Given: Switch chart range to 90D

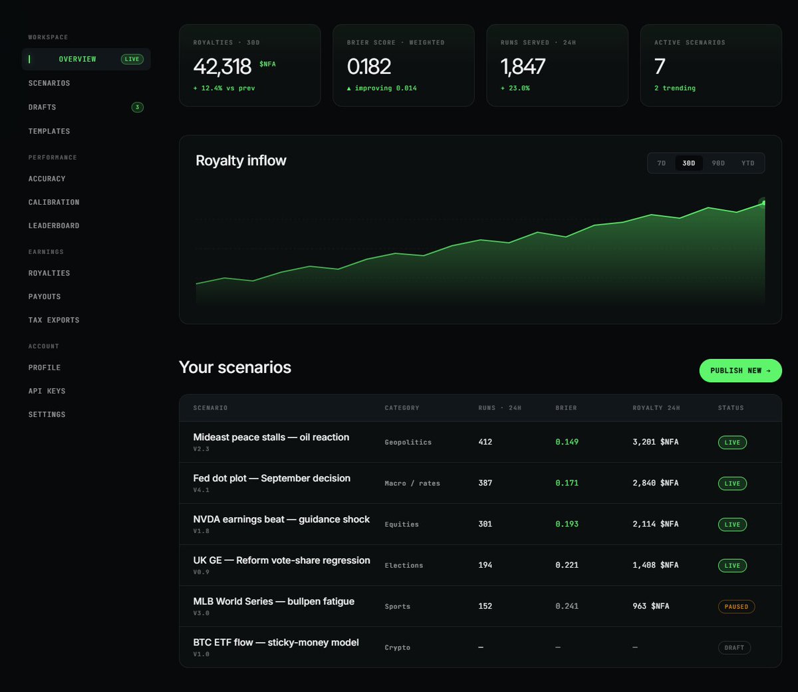Looking at the screenshot, I should point(718,163).
